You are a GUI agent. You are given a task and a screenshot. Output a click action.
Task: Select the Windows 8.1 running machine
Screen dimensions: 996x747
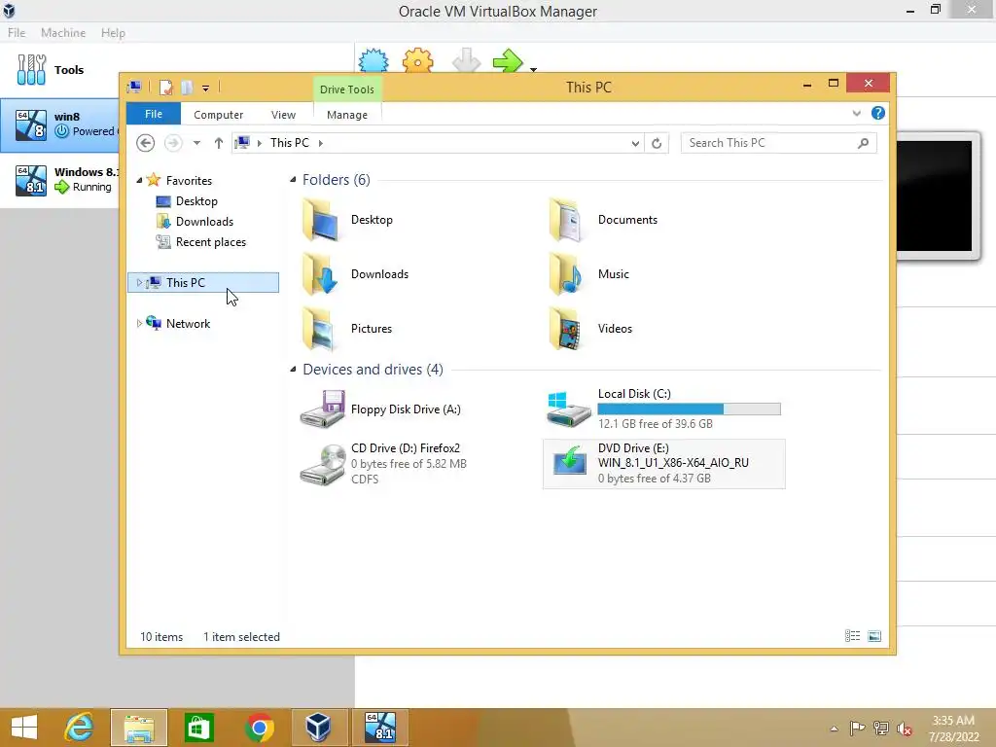pos(59,180)
